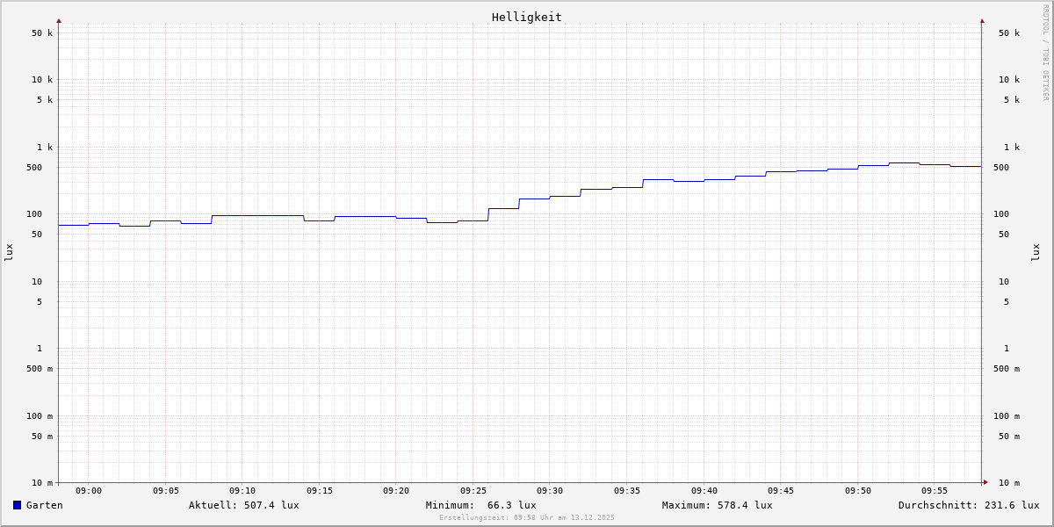The image size is (1054, 527).
Task: Click the rotated lux label on left side
Action: pyautogui.click(x=9, y=252)
